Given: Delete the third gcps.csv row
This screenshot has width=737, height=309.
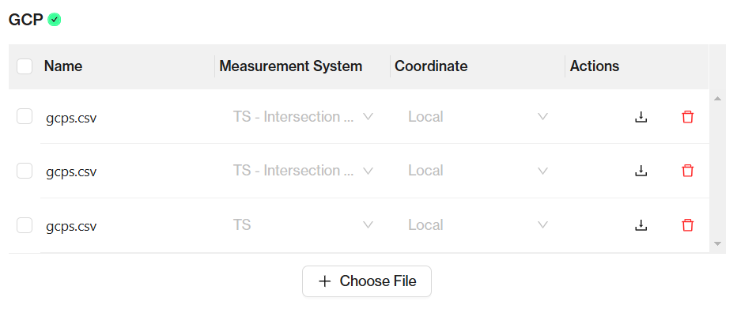Looking at the screenshot, I should (x=687, y=225).
